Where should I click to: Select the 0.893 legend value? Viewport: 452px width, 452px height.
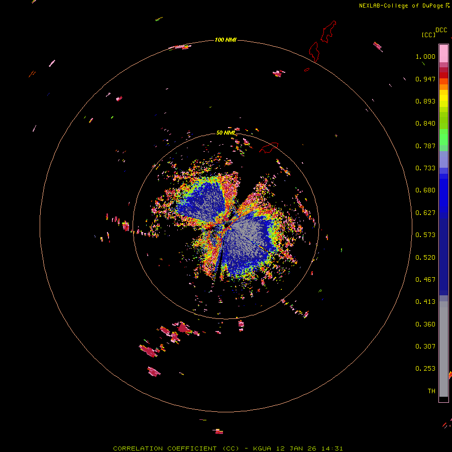tap(425, 101)
